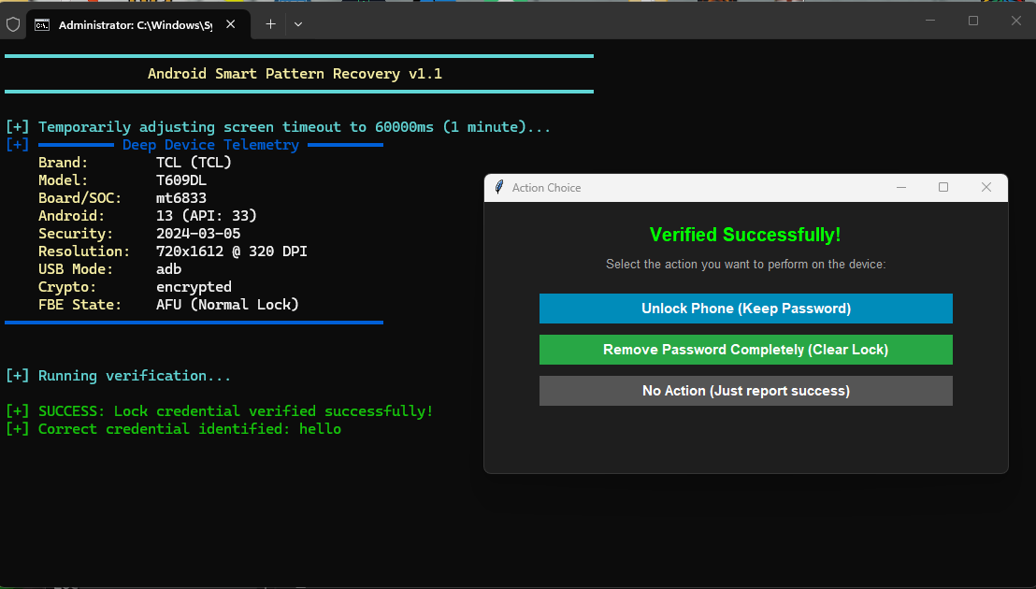This screenshot has height=589, width=1036.
Task: Open a new terminal tab with the plus
Action: click(x=270, y=24)
